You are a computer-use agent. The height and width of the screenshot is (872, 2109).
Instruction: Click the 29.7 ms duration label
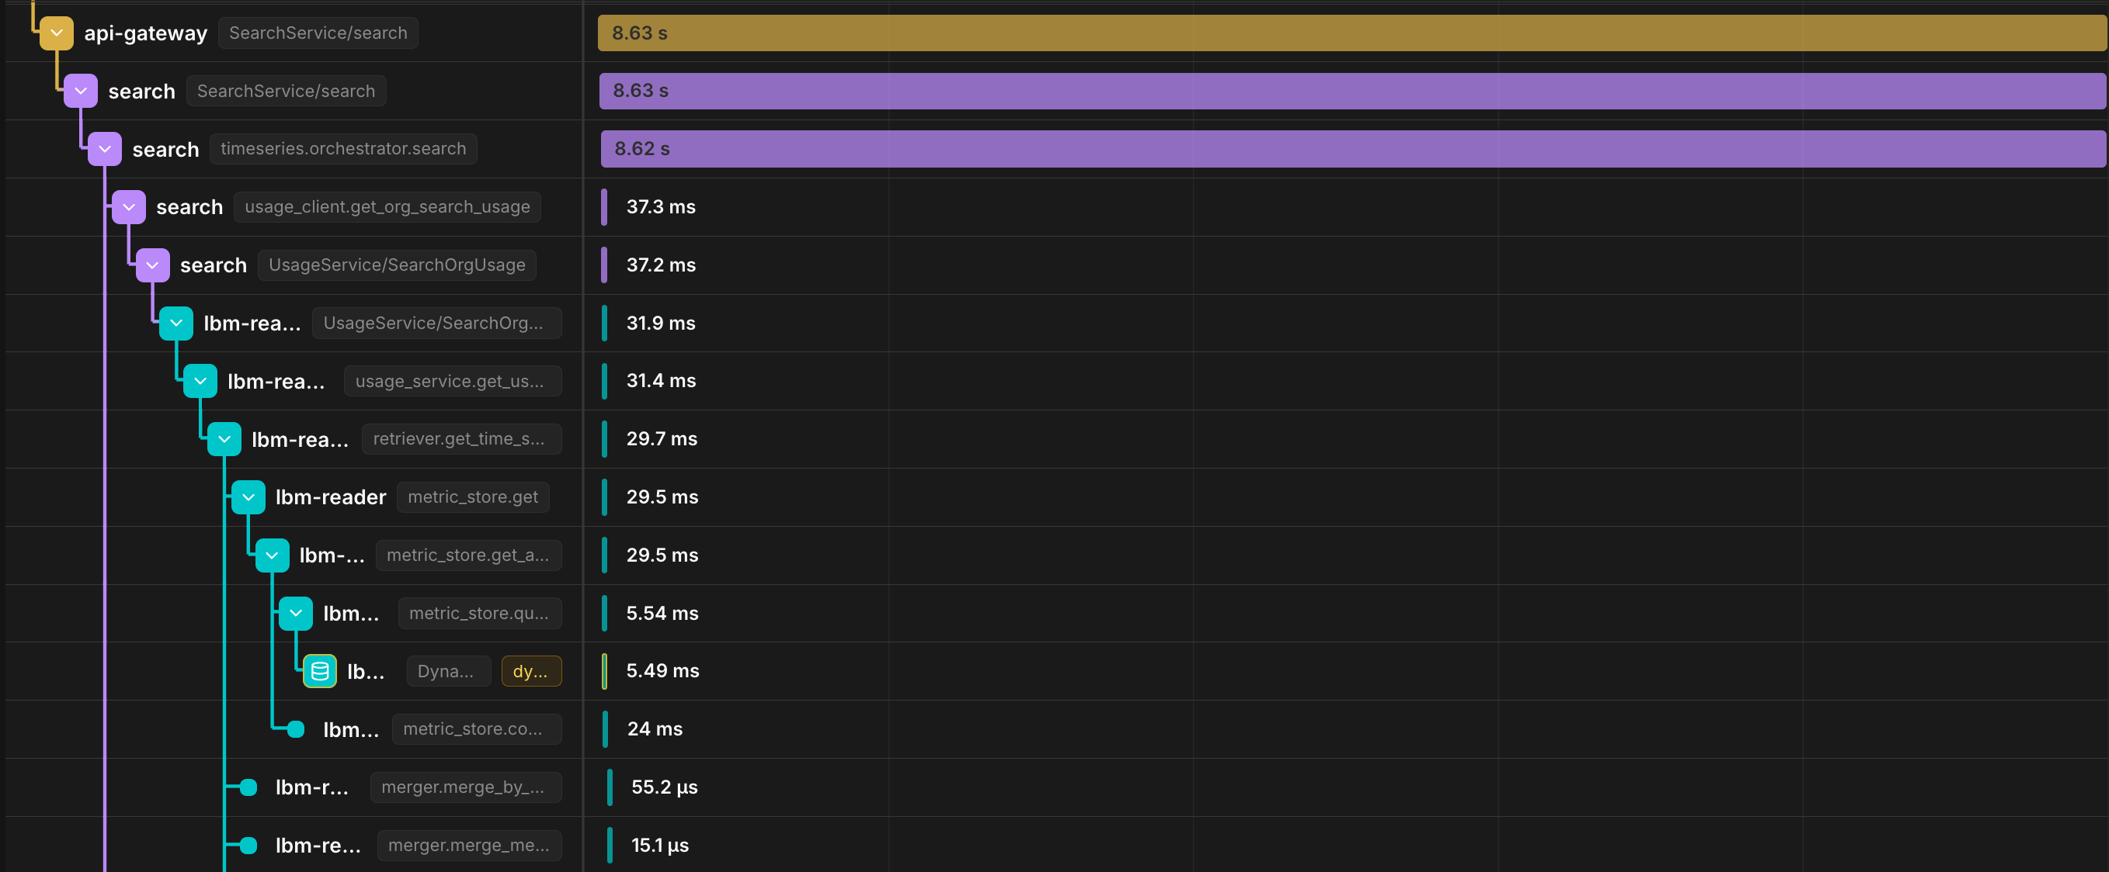point(662,439)
